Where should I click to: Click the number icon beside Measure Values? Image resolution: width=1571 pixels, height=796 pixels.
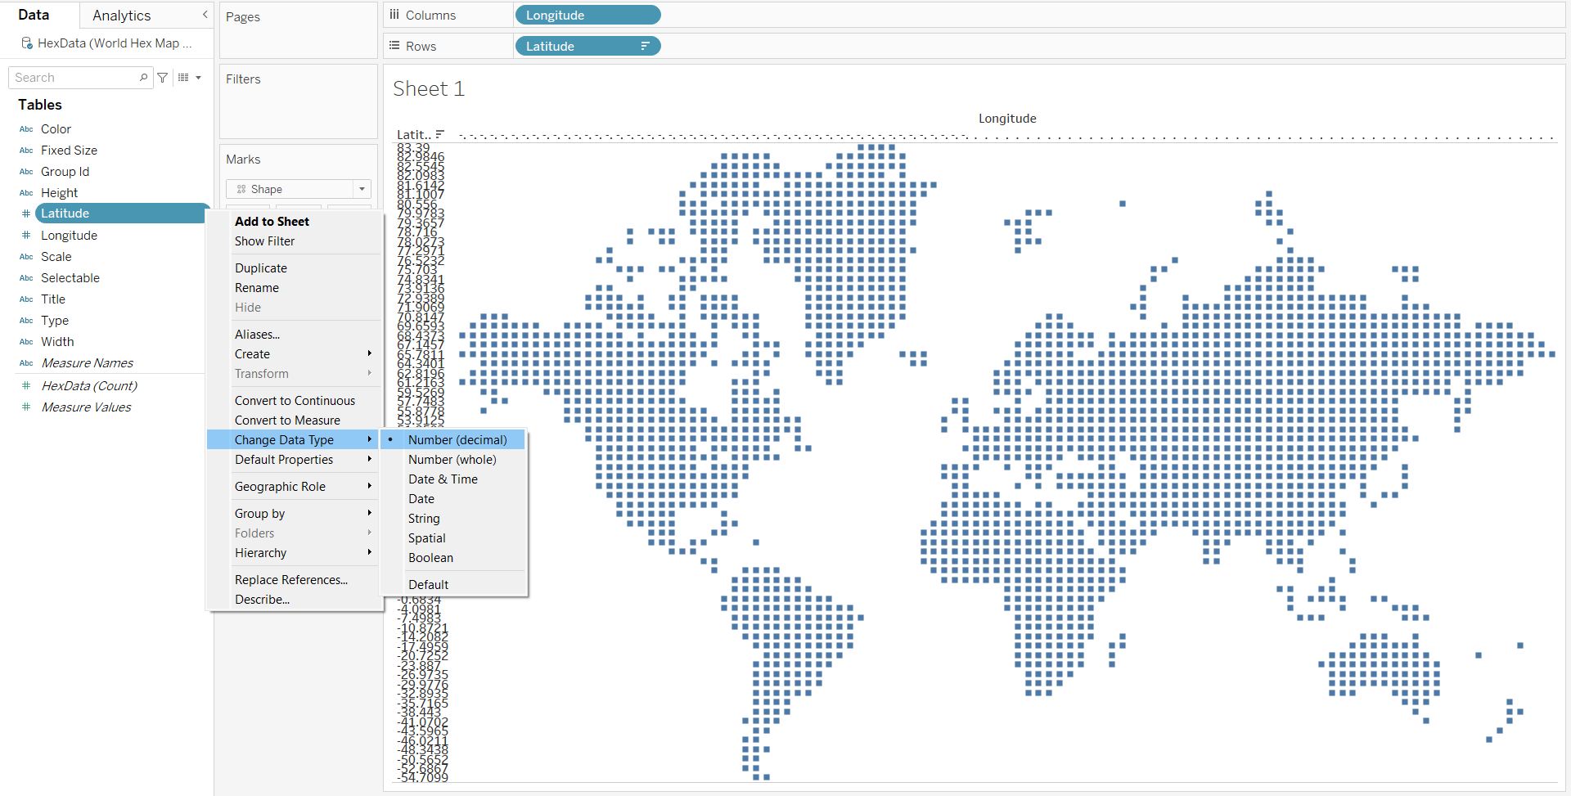pos(26,407)
